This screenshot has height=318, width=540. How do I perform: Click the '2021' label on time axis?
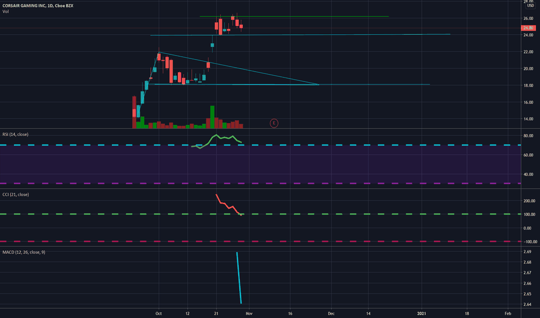422,313
